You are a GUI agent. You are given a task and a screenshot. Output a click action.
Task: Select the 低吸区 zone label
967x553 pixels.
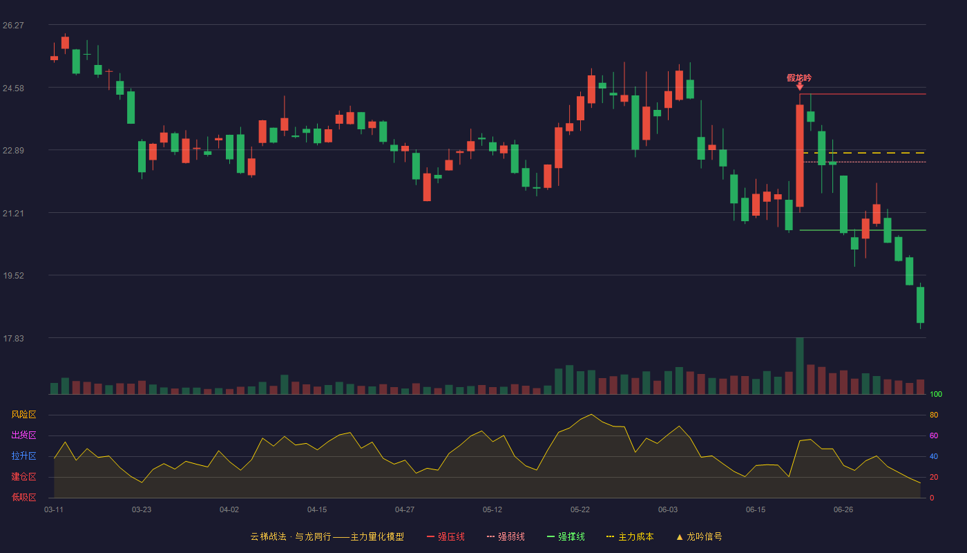point(24,497)
